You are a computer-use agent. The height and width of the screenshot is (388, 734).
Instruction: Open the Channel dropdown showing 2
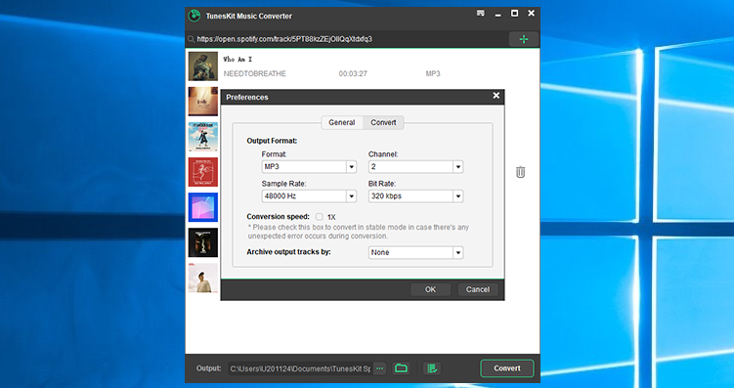tap(415, 166)
